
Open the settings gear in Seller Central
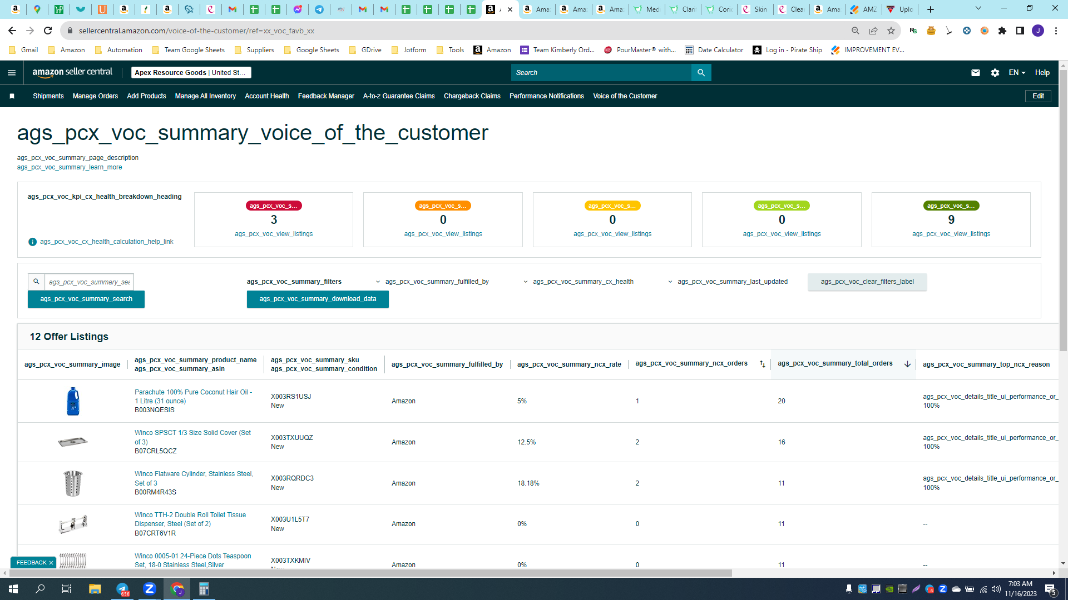pyautogui.click(x=995, y=73)
